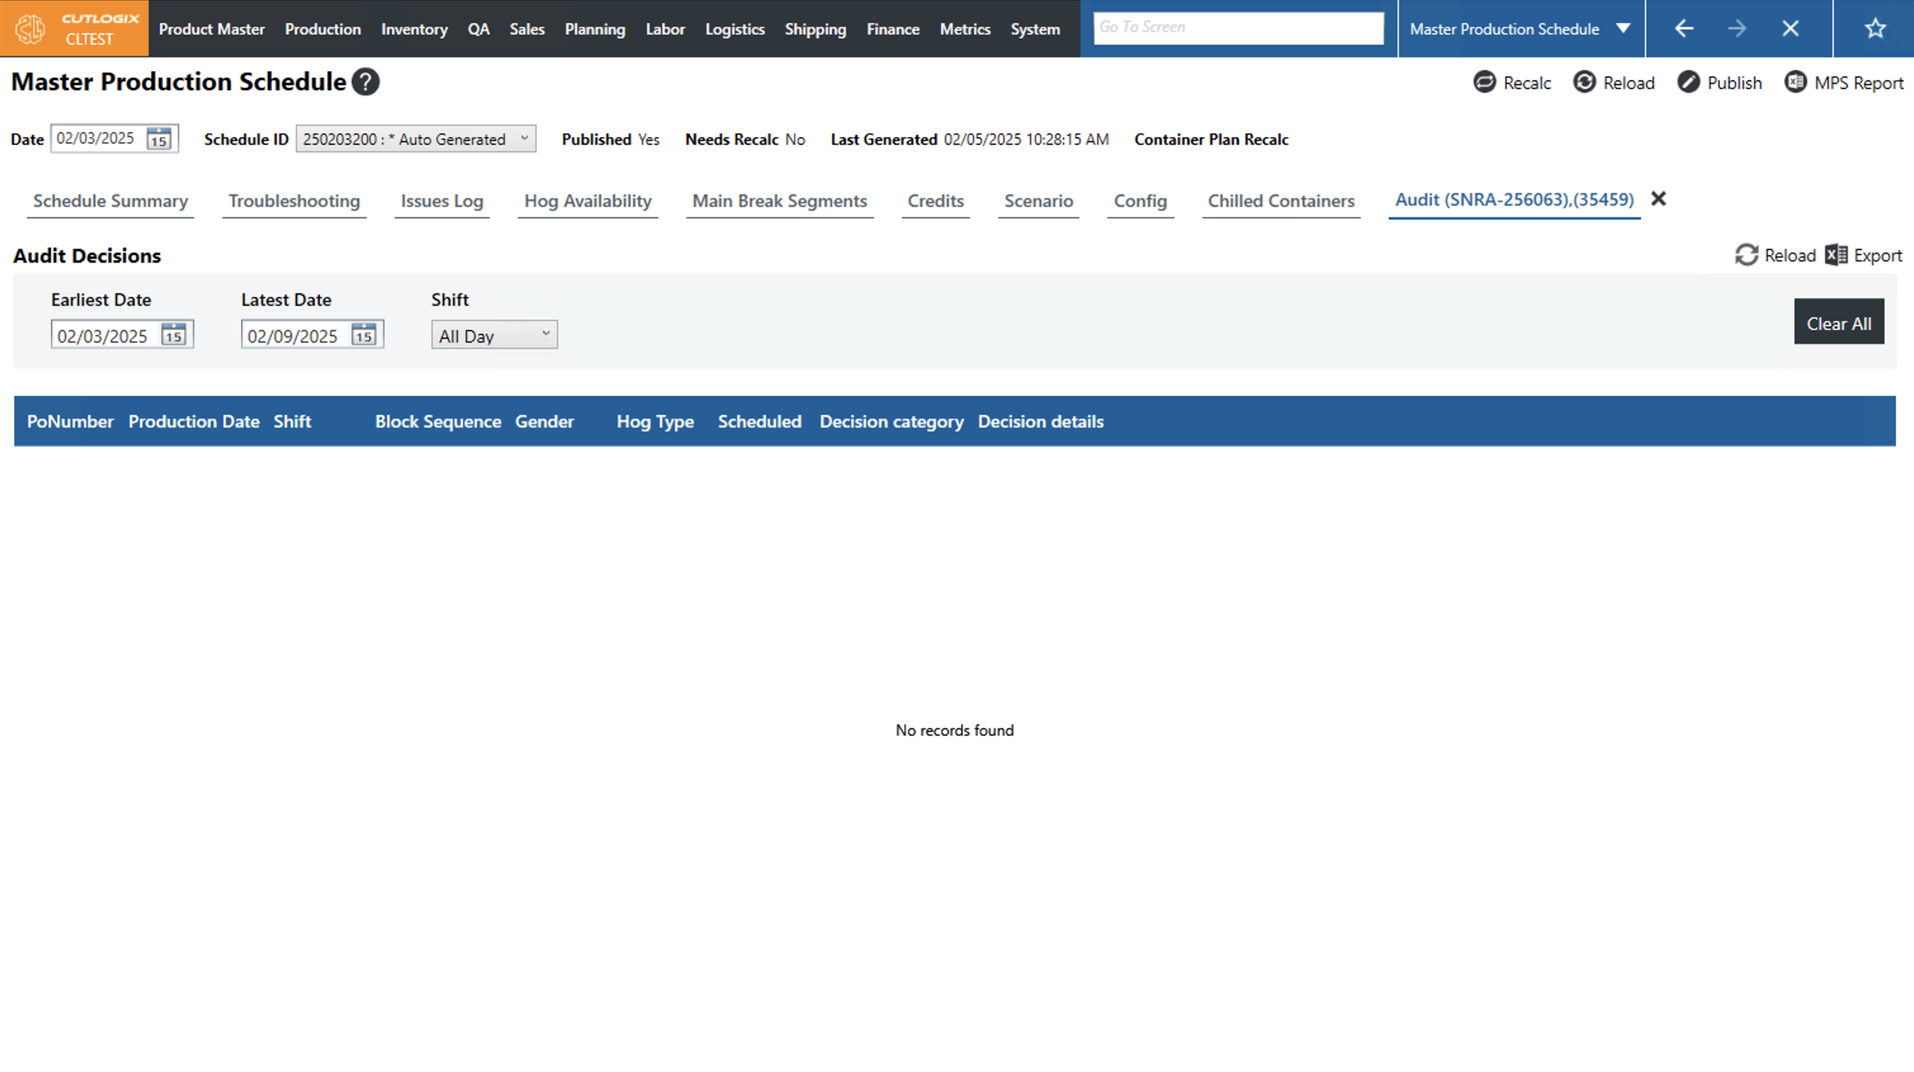This screenshot has width=1914, height=1072.
Task: Open the Planning menu
Action: [594, 29]
